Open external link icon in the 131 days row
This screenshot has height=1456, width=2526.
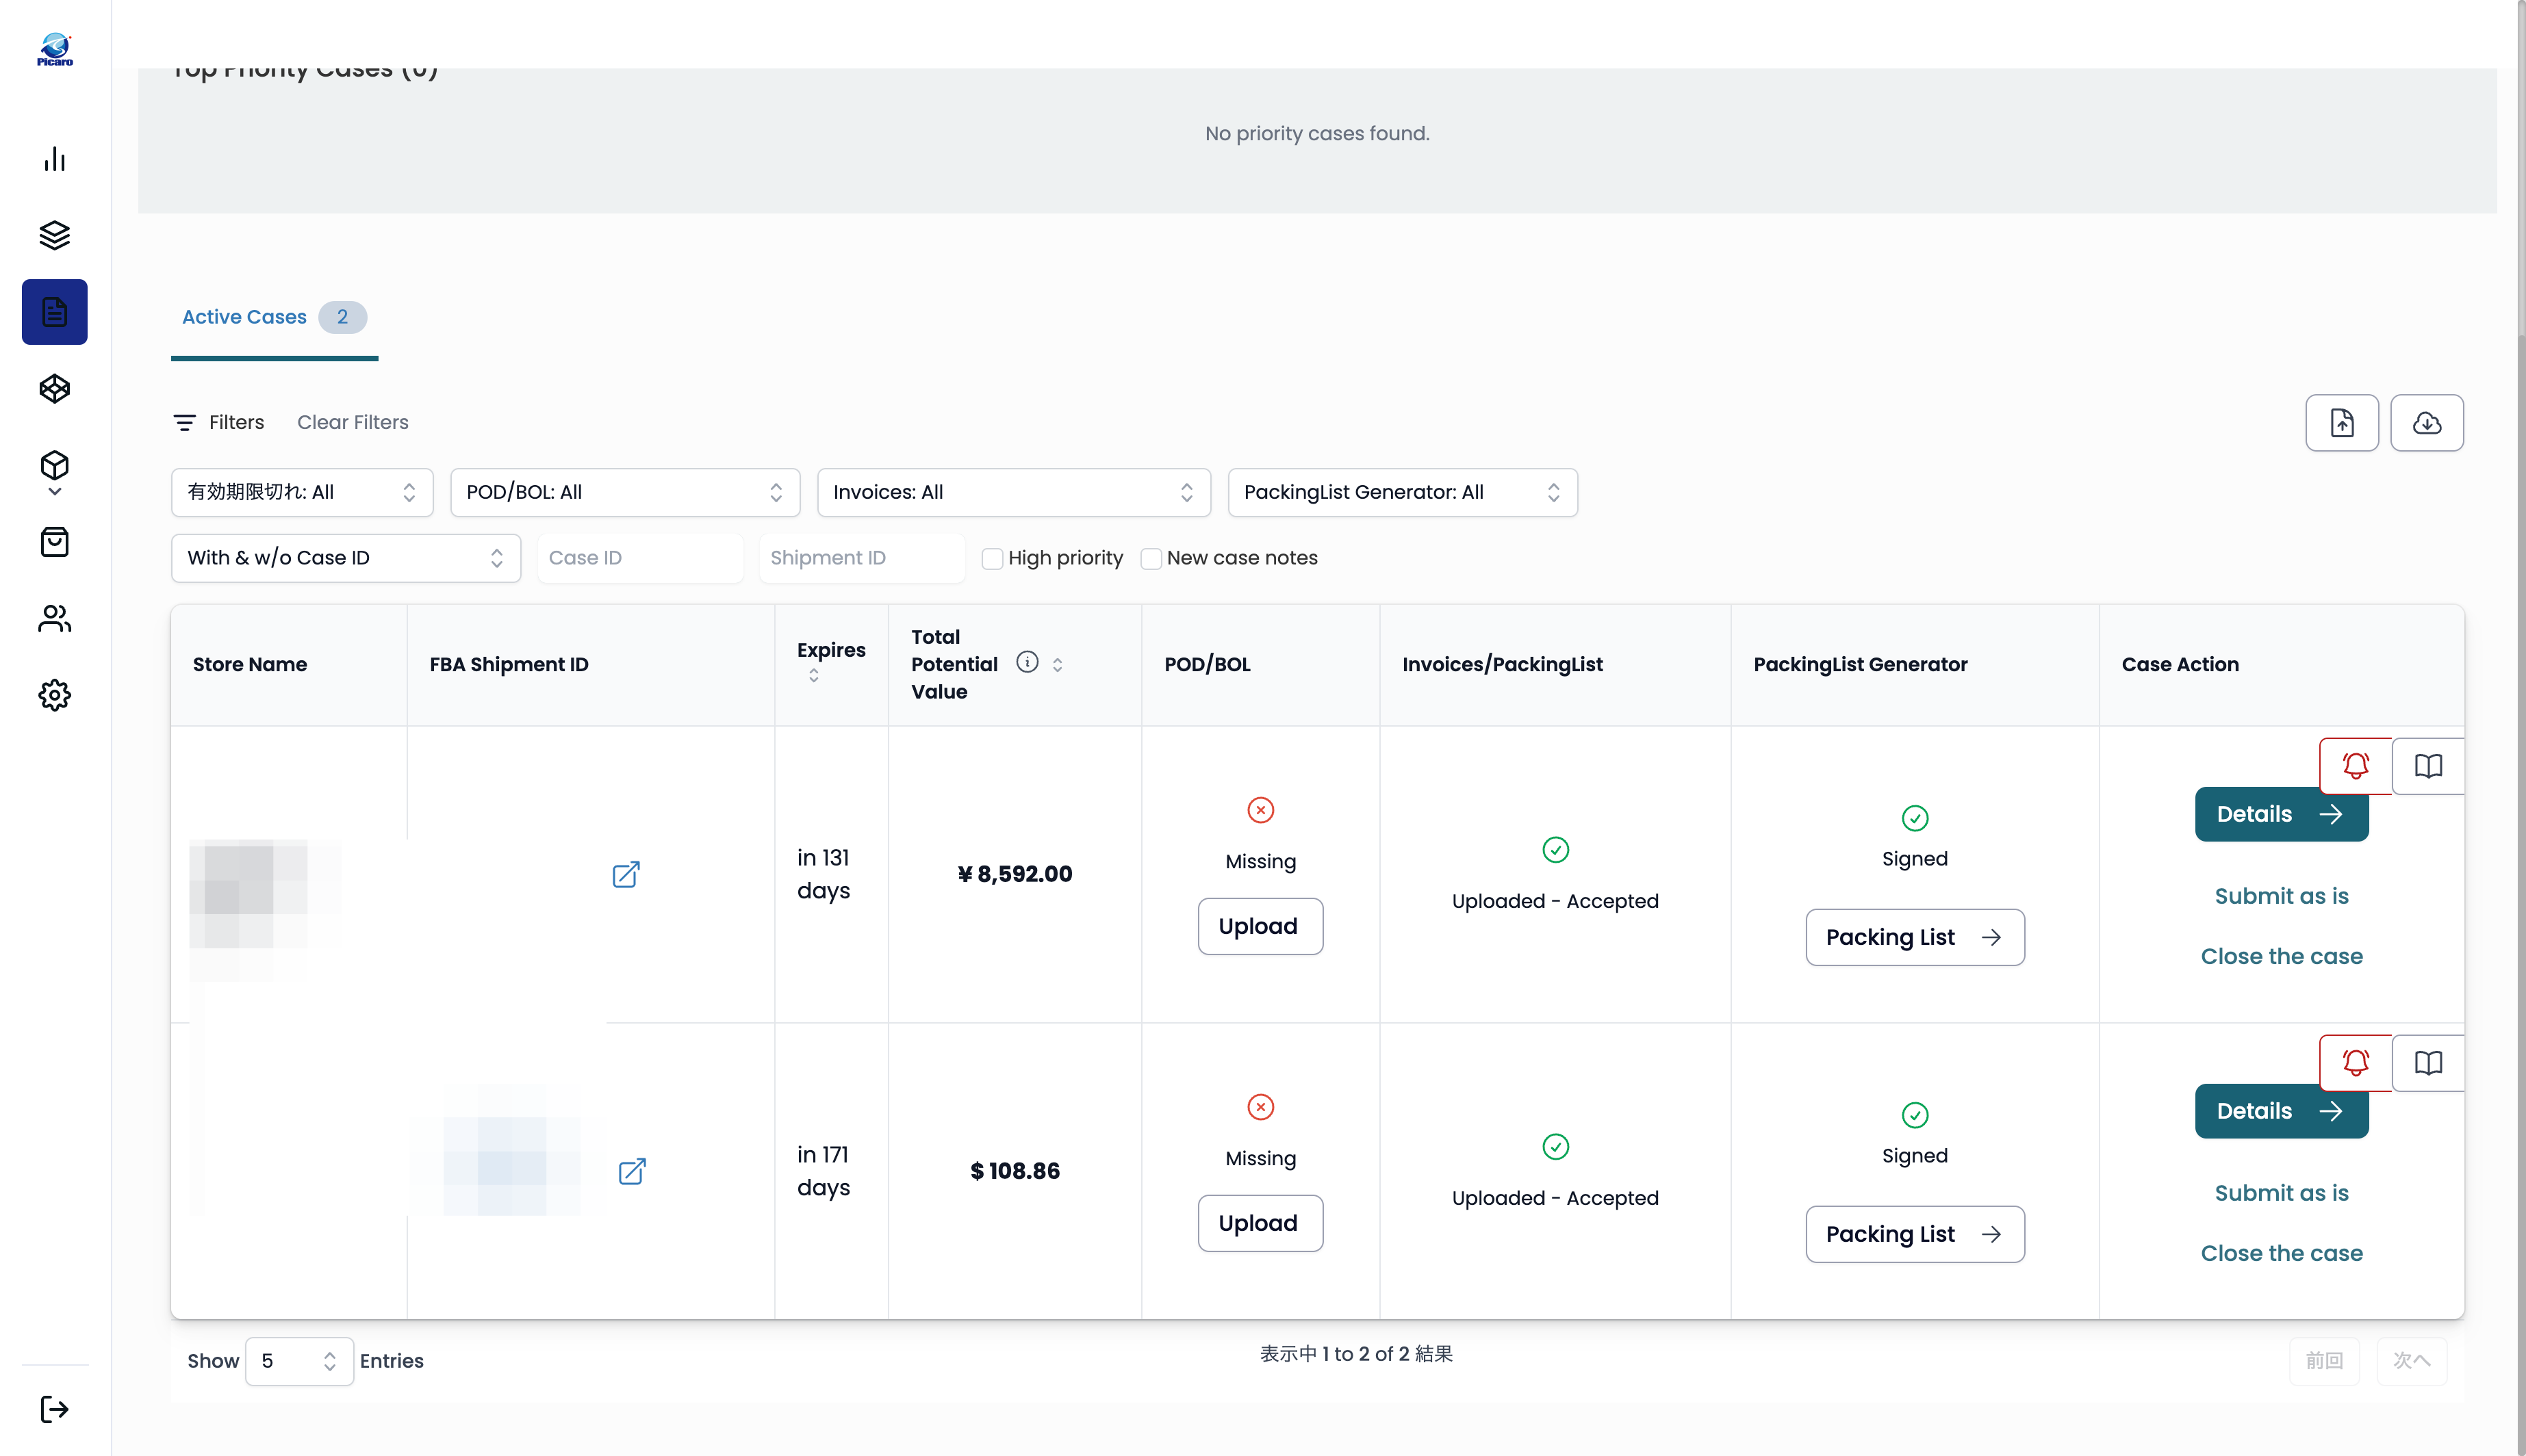click(x=626, y=874)
